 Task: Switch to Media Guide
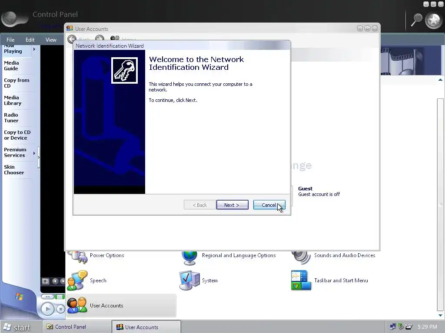coord(11,66)
